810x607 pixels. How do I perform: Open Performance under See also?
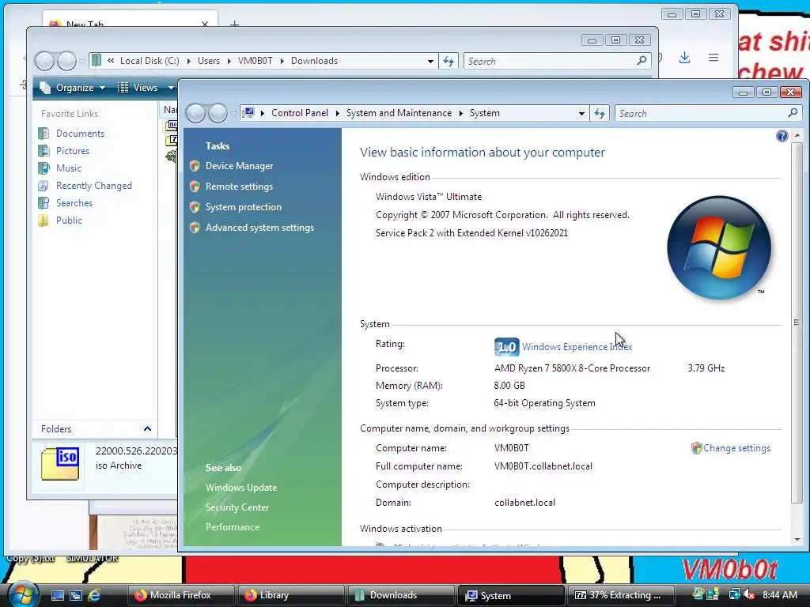pos(233,527)
